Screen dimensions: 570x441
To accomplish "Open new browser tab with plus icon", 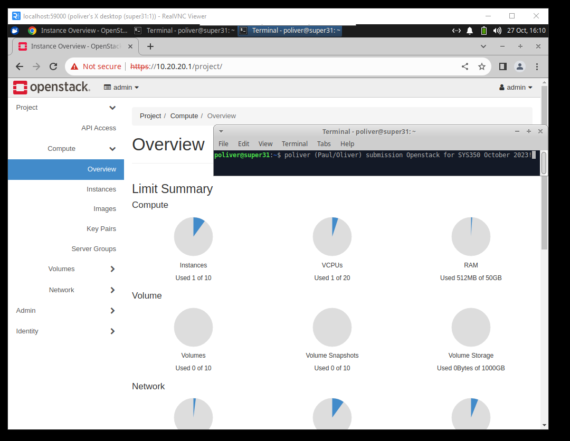I will 150,46.
